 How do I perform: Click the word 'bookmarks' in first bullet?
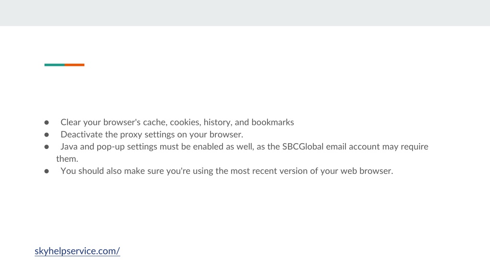(272, 122)
